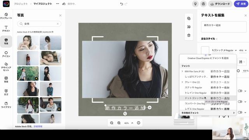Image resolution: width=249 pixels, height=140 pixels.
Task: Toggle the first switch in the text panel
Action: (x=240, y=91)
